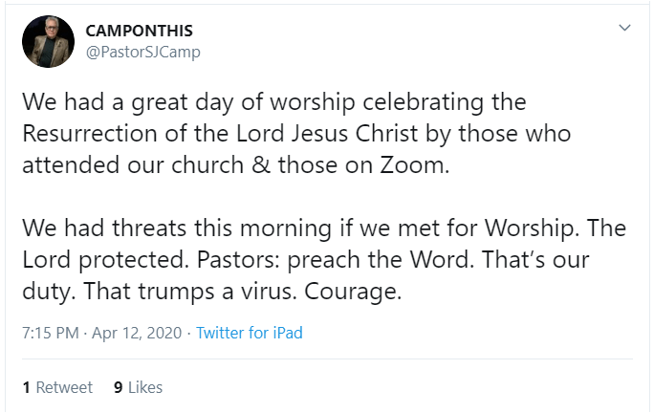This screenshot has width=654, height=413.
Task: Click the Twitter for iPad source link
Action: 250,334
